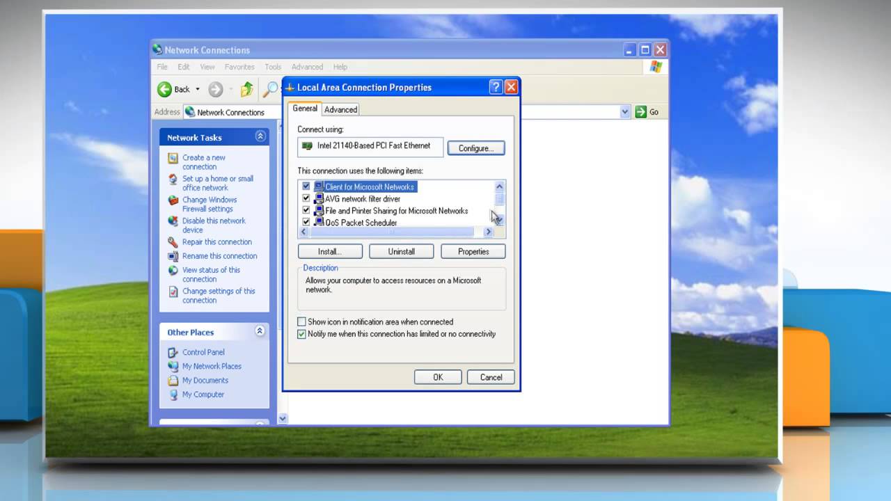
Task: Click the Properties button
Action: (473, 251)
